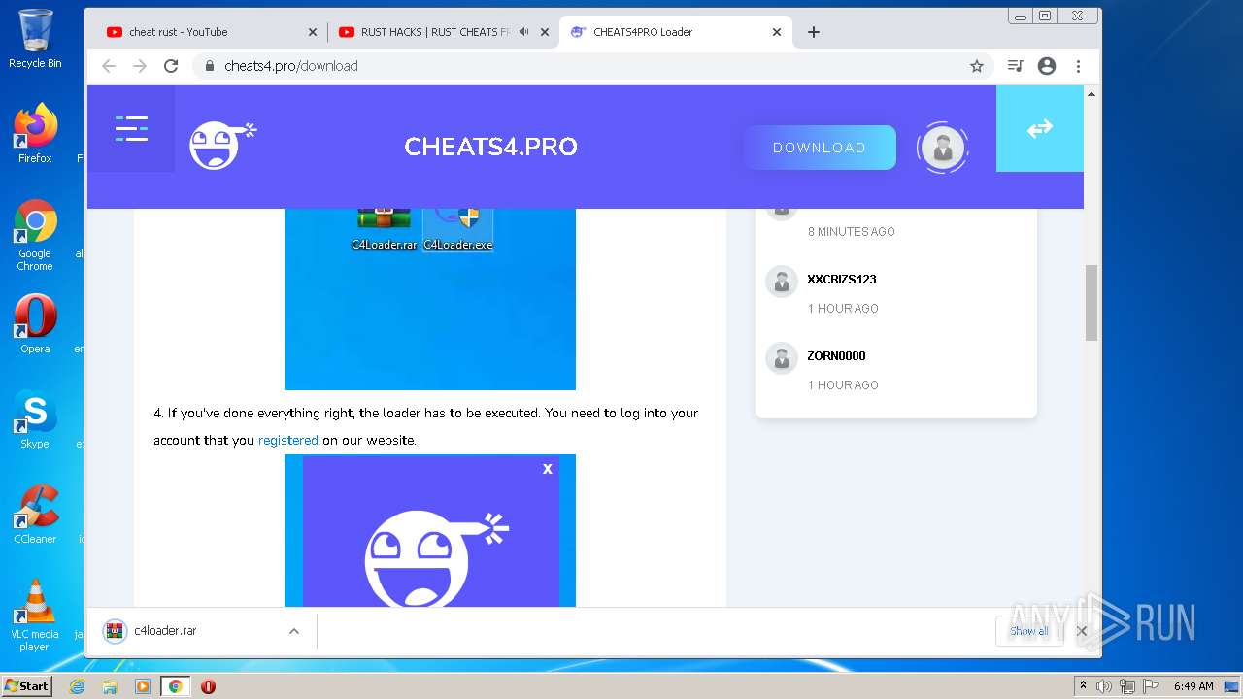Open user XXCRIZS123 profile
This screenshot has width=1243, height=699.
[842, 279]
